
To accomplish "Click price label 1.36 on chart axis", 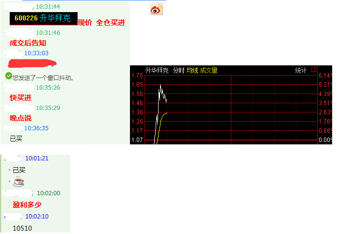I will point(137,112).
